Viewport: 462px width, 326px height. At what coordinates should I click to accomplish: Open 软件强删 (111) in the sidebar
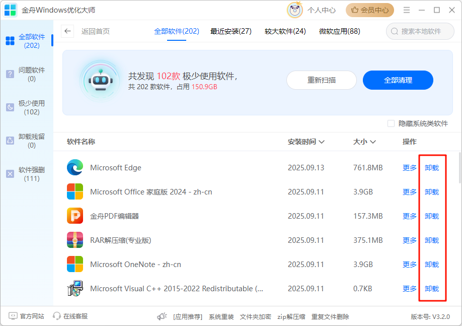26,174
